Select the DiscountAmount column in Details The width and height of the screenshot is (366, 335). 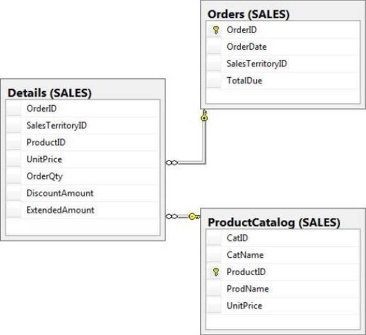coord(60,193)
